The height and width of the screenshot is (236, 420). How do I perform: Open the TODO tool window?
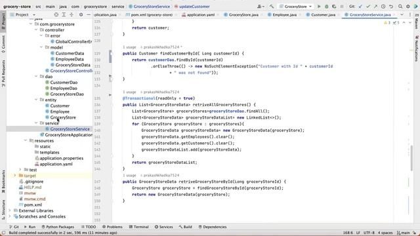(x=89, y=227)
